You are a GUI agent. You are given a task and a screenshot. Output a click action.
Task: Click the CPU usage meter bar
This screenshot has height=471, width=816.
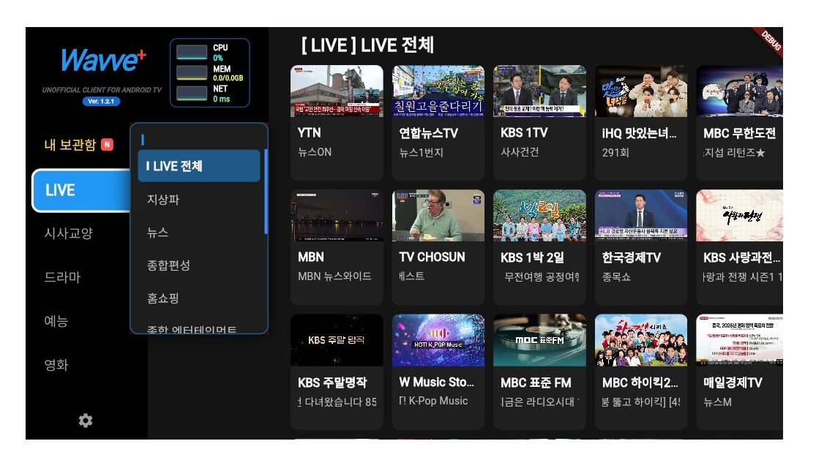[x=192, y=52]
